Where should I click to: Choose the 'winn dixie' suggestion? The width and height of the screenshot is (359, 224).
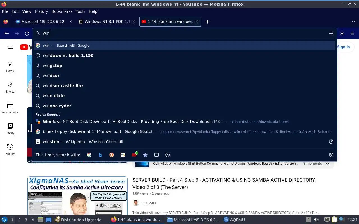click(x=185, y=96)
